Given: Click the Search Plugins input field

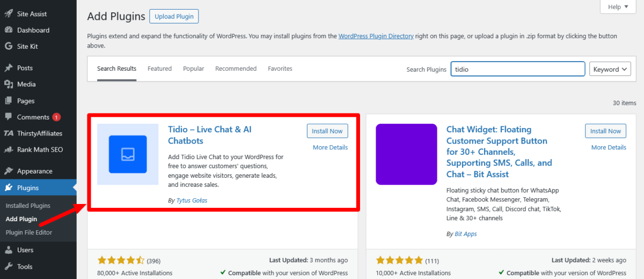Looking at the screenshot, I should click(x=517, y=69).
